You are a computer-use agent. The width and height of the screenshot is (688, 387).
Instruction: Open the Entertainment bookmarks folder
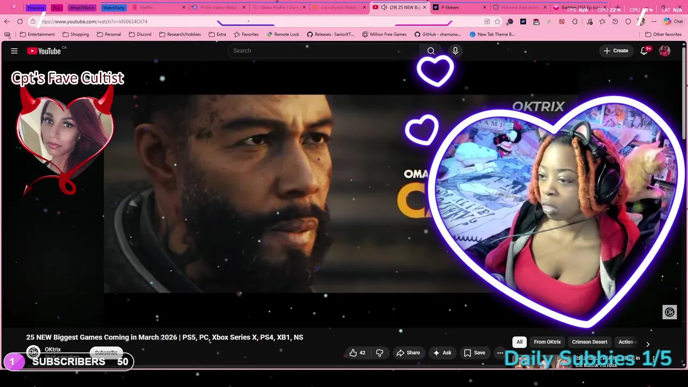(37, 34)
